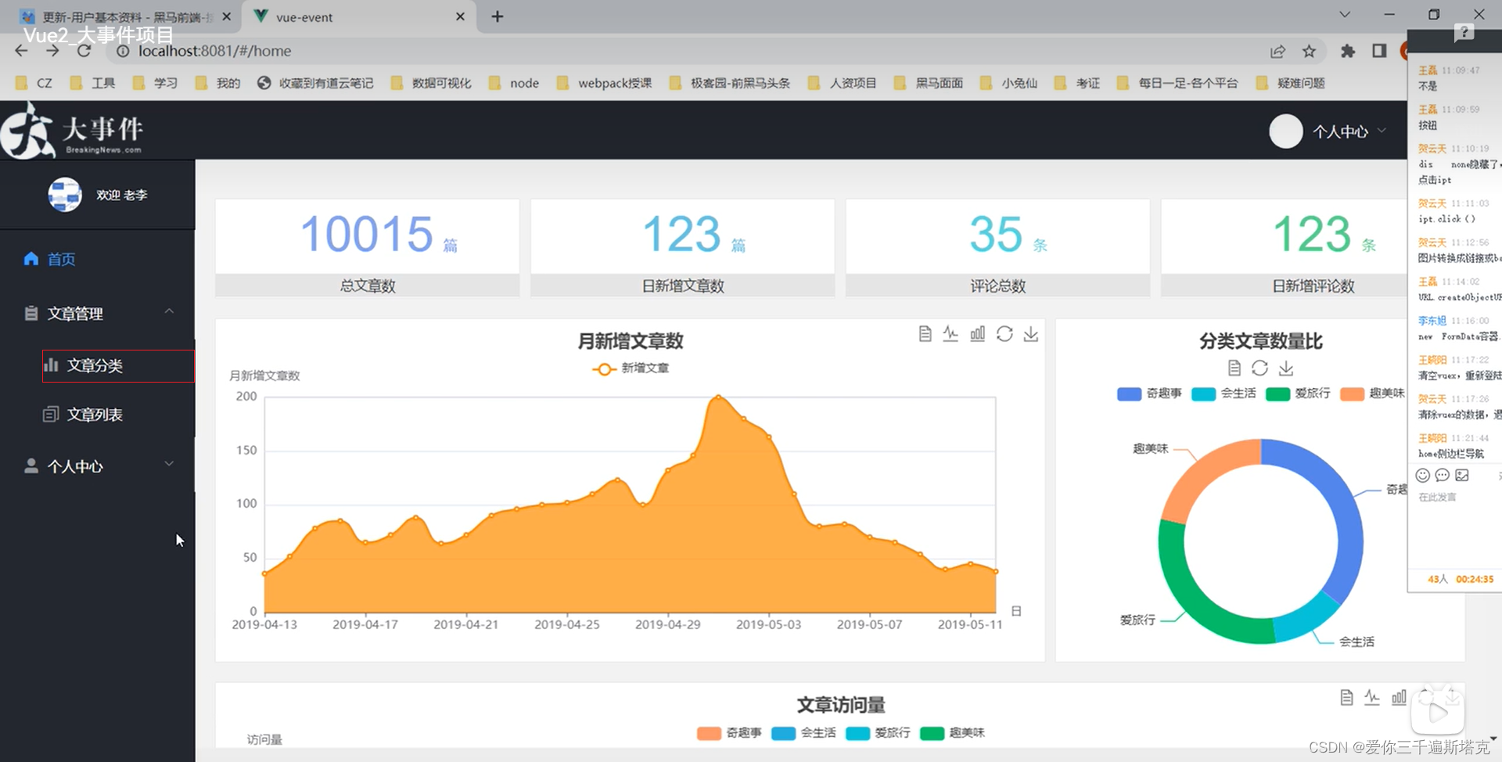
Task: Toggle 奇趣事 legend in 文章访问量 chart
Action: (x=729, y=733)
